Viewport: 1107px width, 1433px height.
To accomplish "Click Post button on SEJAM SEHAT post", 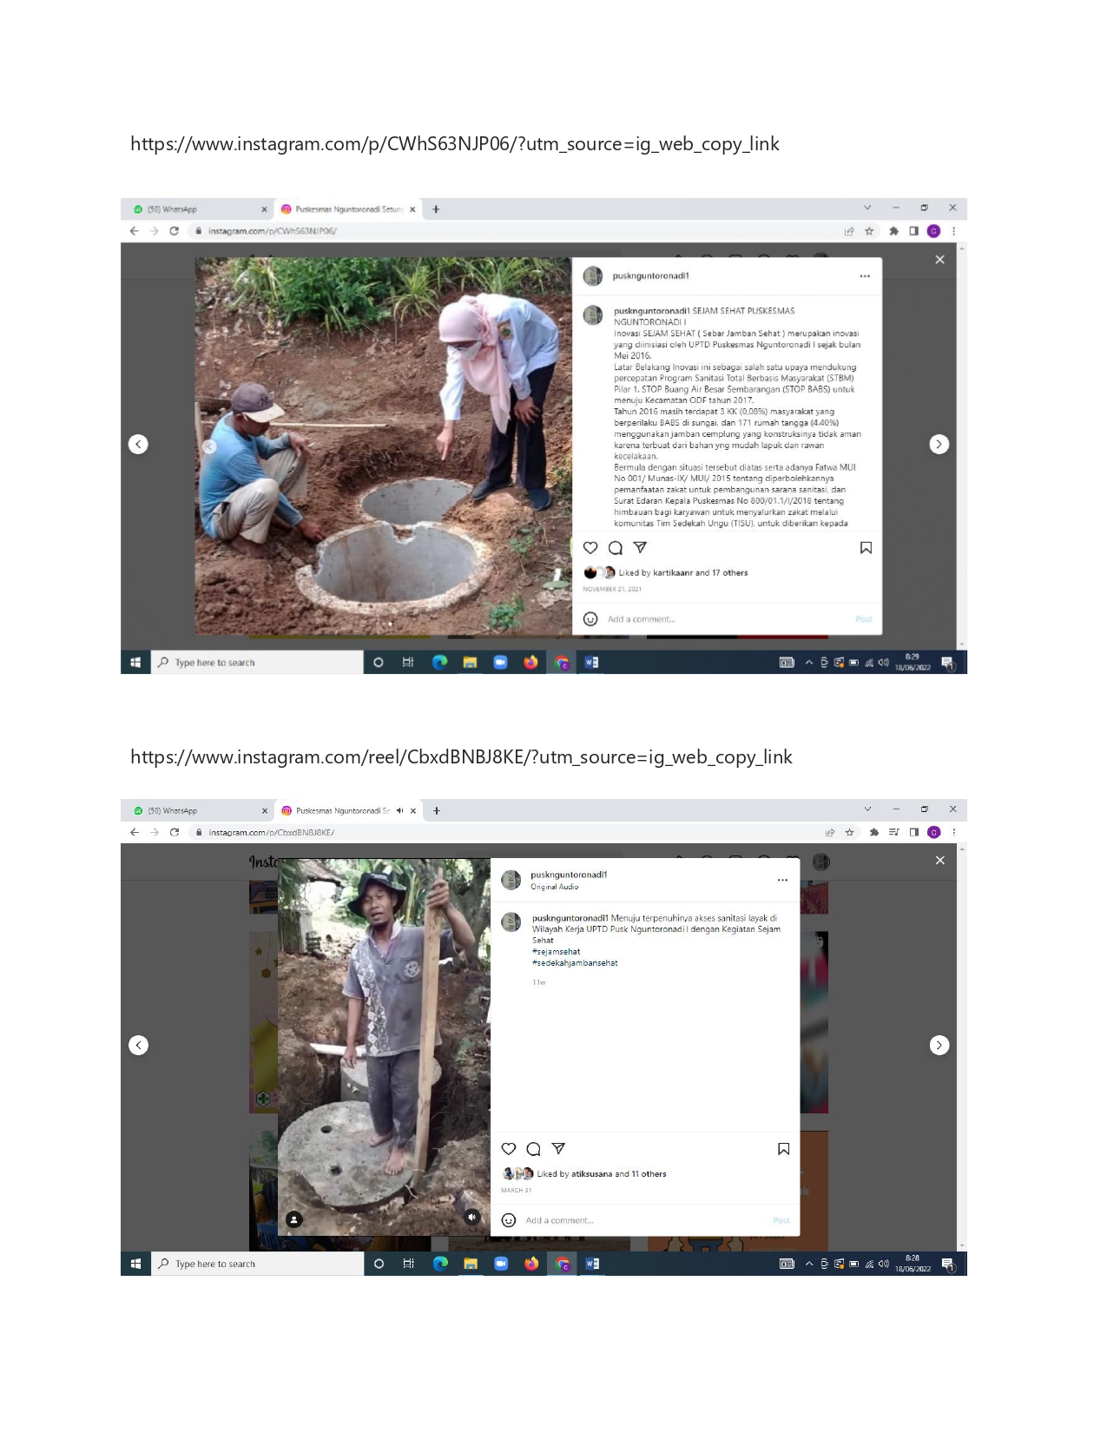I will [x=864, y=619].
